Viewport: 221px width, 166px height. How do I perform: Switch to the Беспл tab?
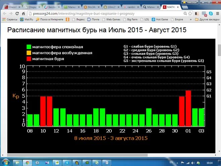pos(52,7)
